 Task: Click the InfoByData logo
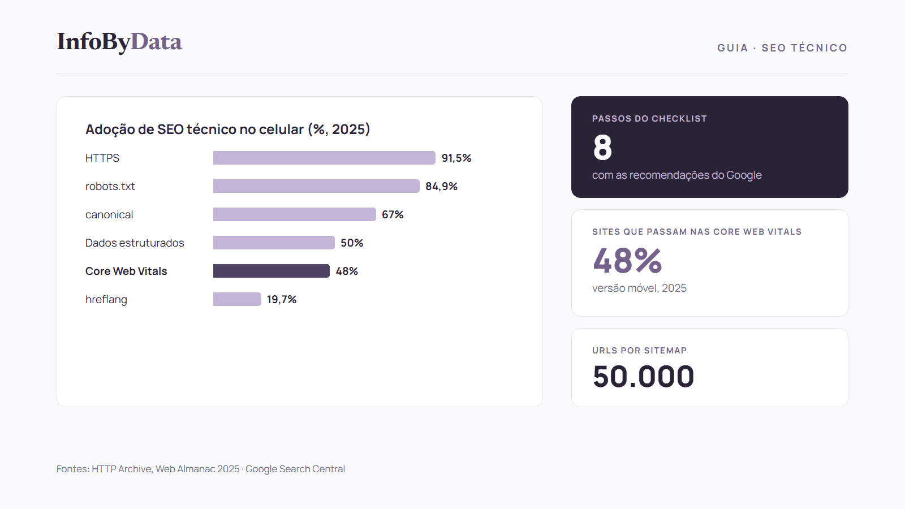[119, 42]
